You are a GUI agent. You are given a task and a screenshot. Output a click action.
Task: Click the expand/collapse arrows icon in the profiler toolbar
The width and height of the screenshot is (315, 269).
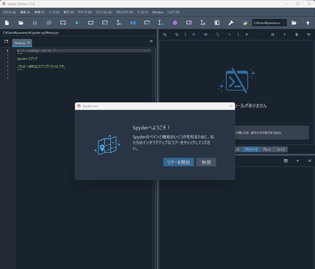point(218,34)
